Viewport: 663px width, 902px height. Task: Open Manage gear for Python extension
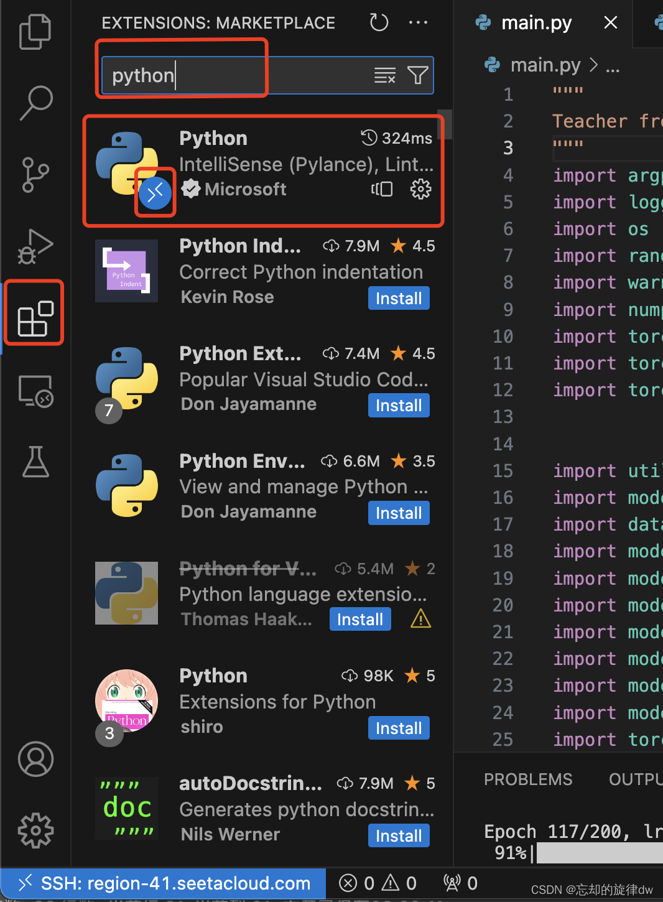[420, 189]
